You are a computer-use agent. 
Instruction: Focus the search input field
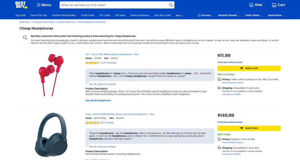(114, 5)
